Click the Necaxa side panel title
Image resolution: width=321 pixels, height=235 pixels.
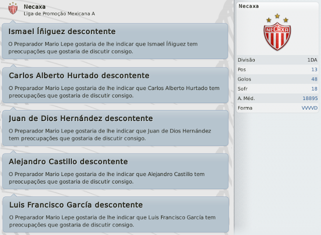249,6
